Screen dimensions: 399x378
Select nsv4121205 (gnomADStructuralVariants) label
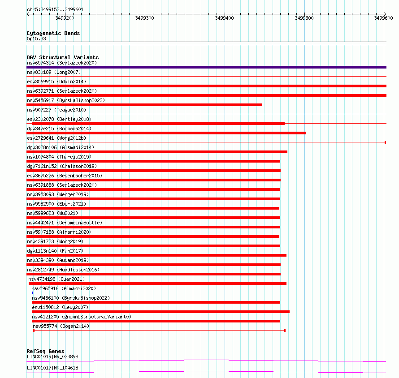point(82,317)
